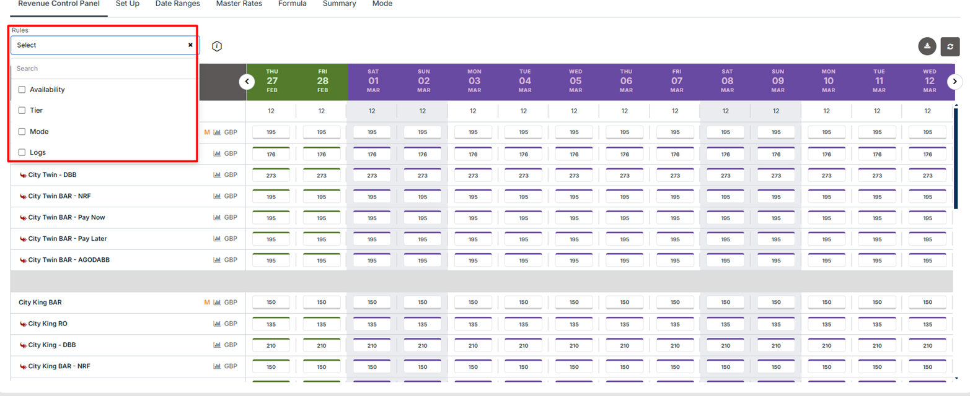Select the 273 rate for Thu 27 Feb
Screen dimensions: 970x396
click(271, 176)
